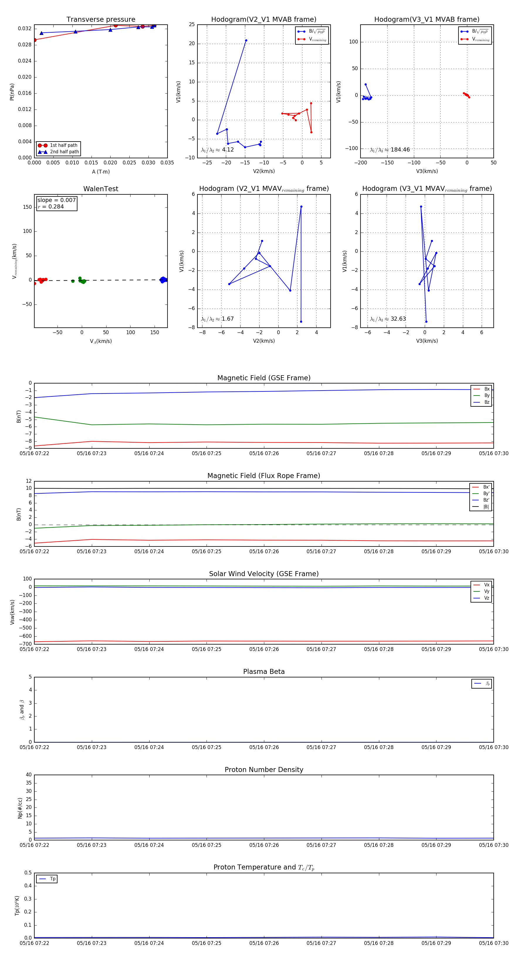Click the 'Vremaining(km/s)' y-axis label of WalenTest

(14, 261)
